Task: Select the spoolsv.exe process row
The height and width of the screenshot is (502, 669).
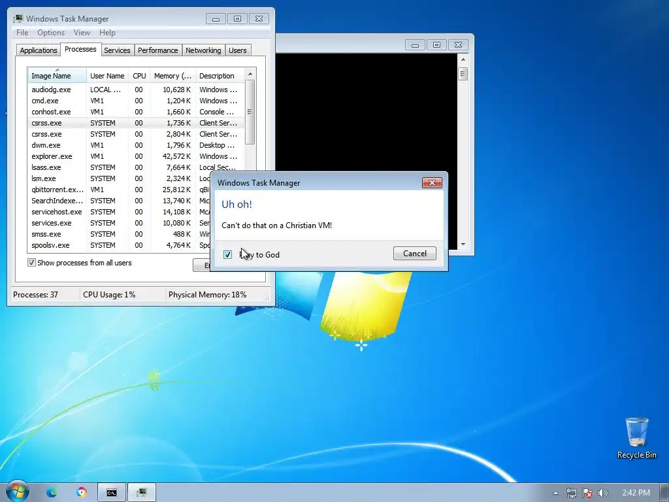Action: point(120,245)
